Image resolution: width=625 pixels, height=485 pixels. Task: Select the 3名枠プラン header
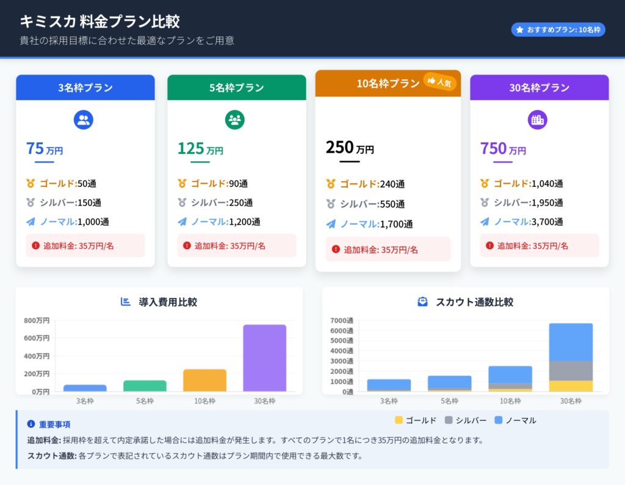point(85,87)
